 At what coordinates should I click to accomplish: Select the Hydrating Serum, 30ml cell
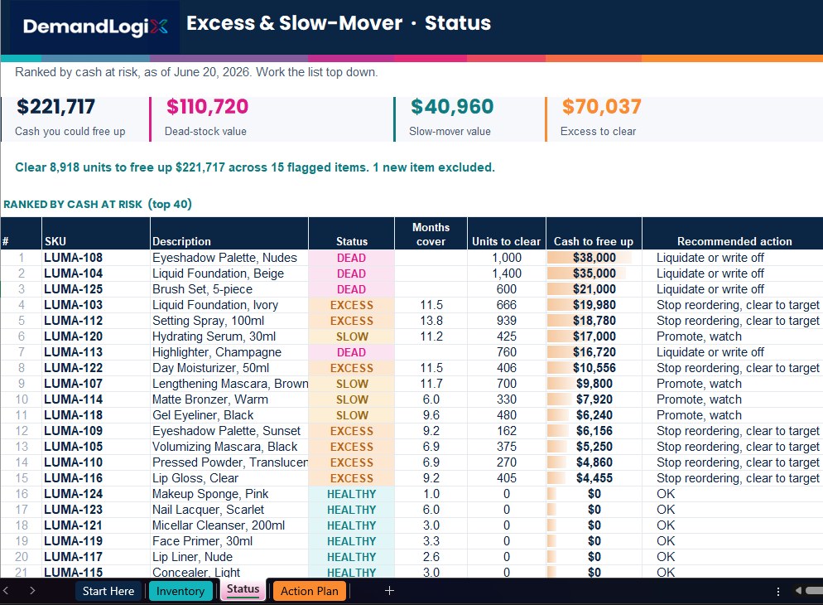229,336
